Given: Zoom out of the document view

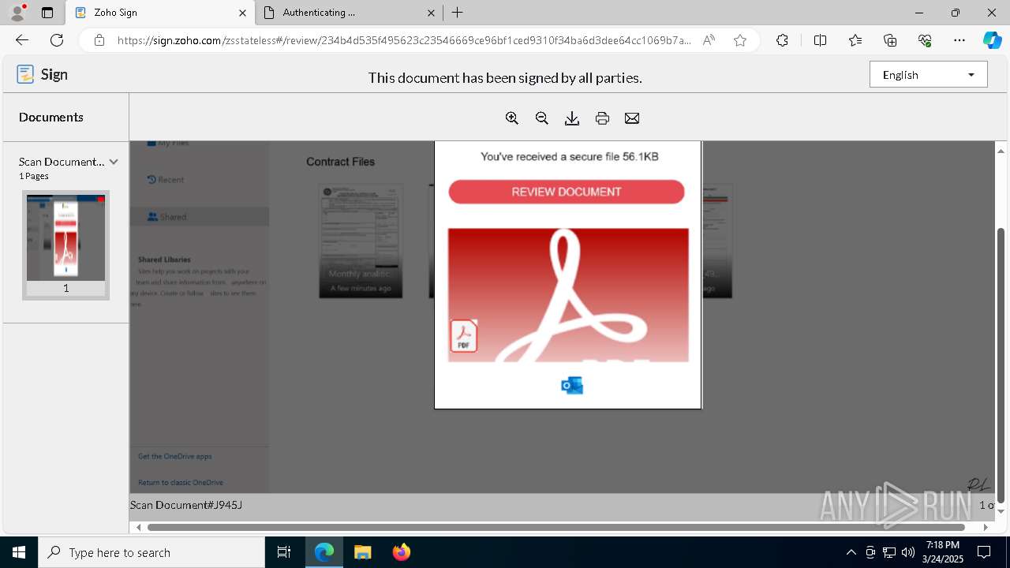Looking at the screenshot, I should click(x=542, y=118).
